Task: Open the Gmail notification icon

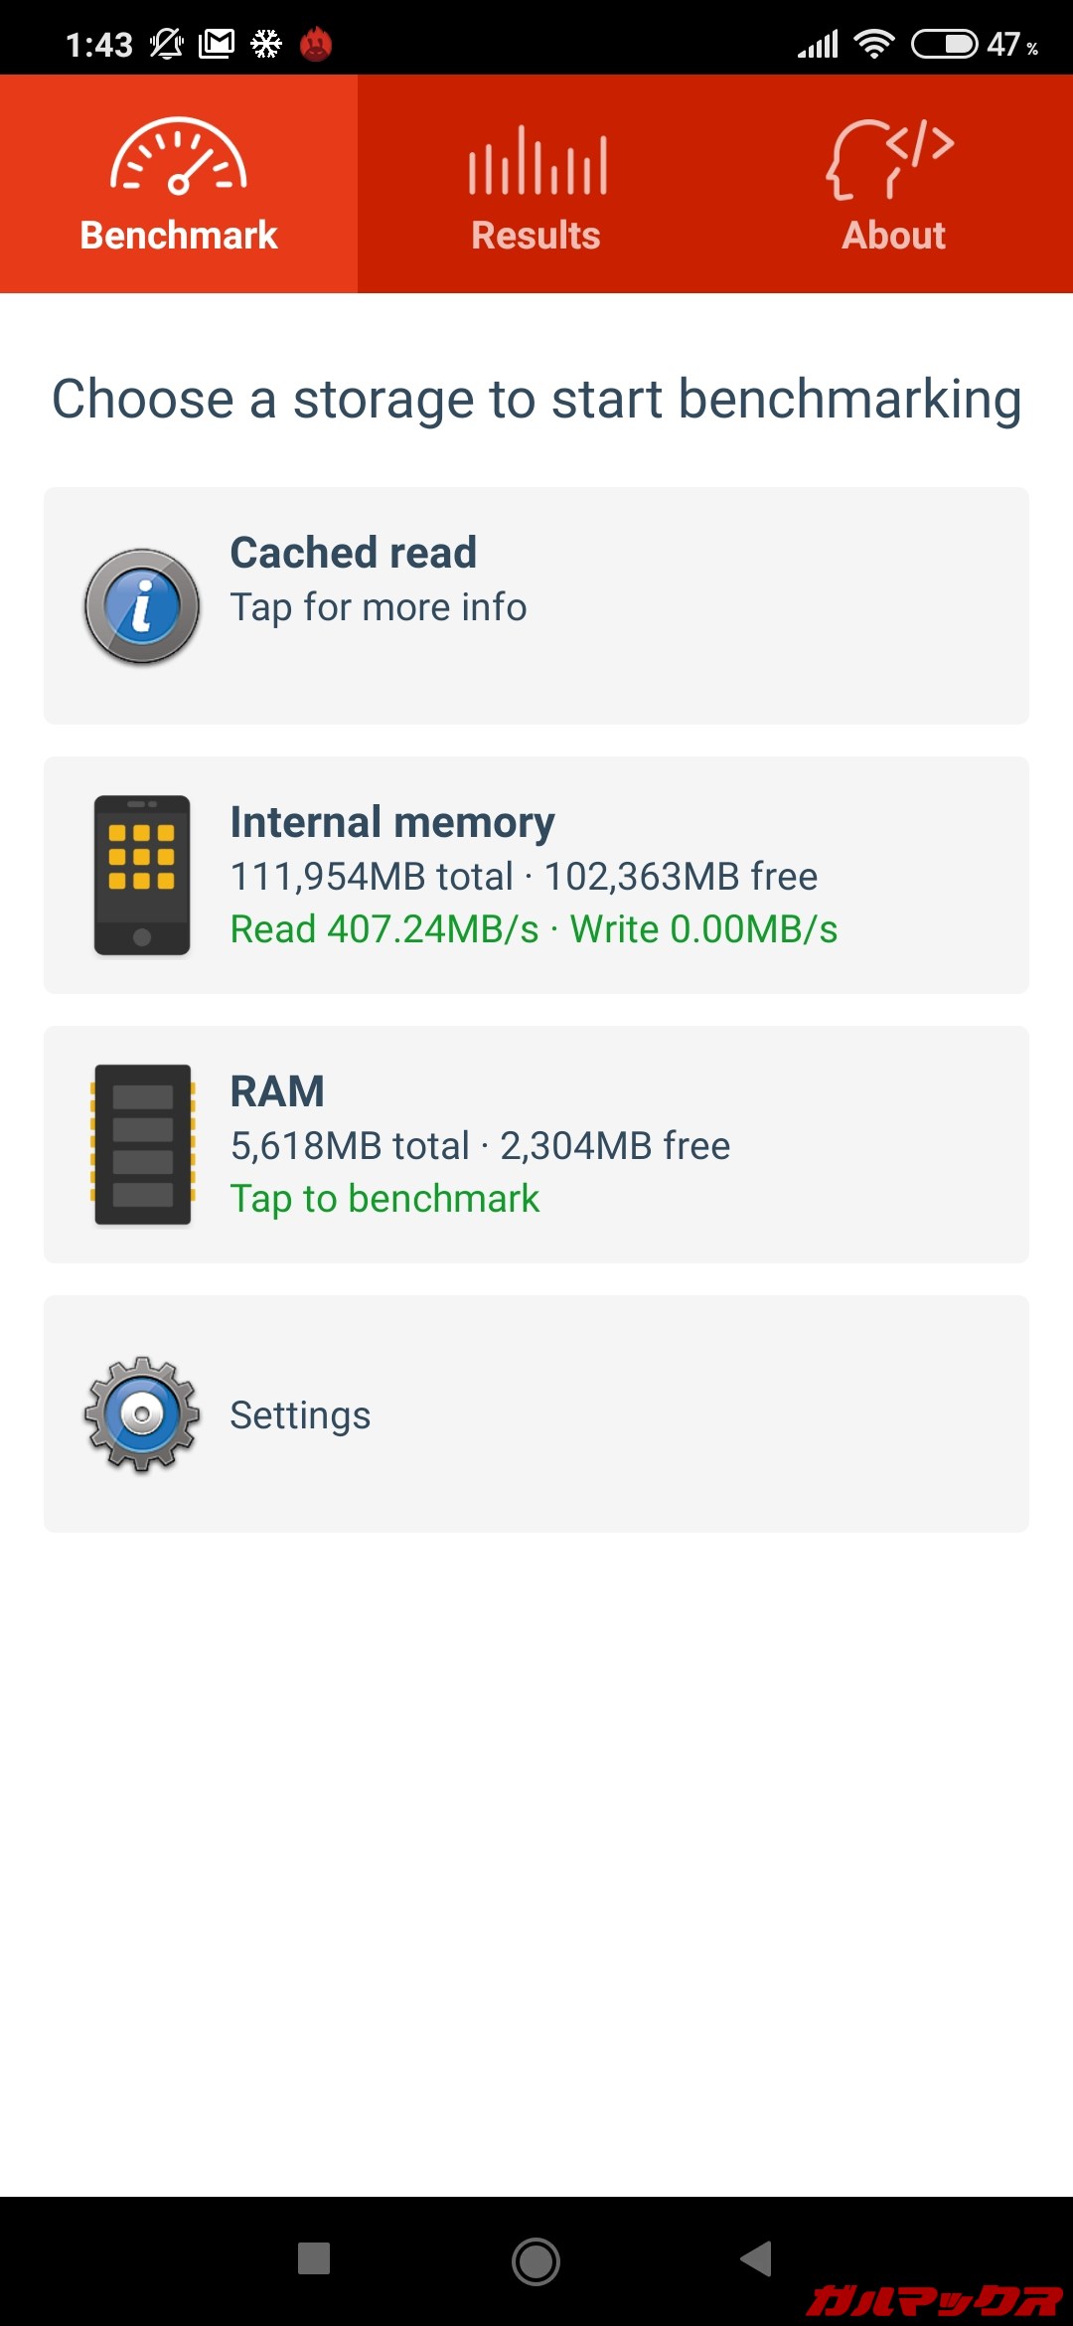Action: click(x=214, y=44)
